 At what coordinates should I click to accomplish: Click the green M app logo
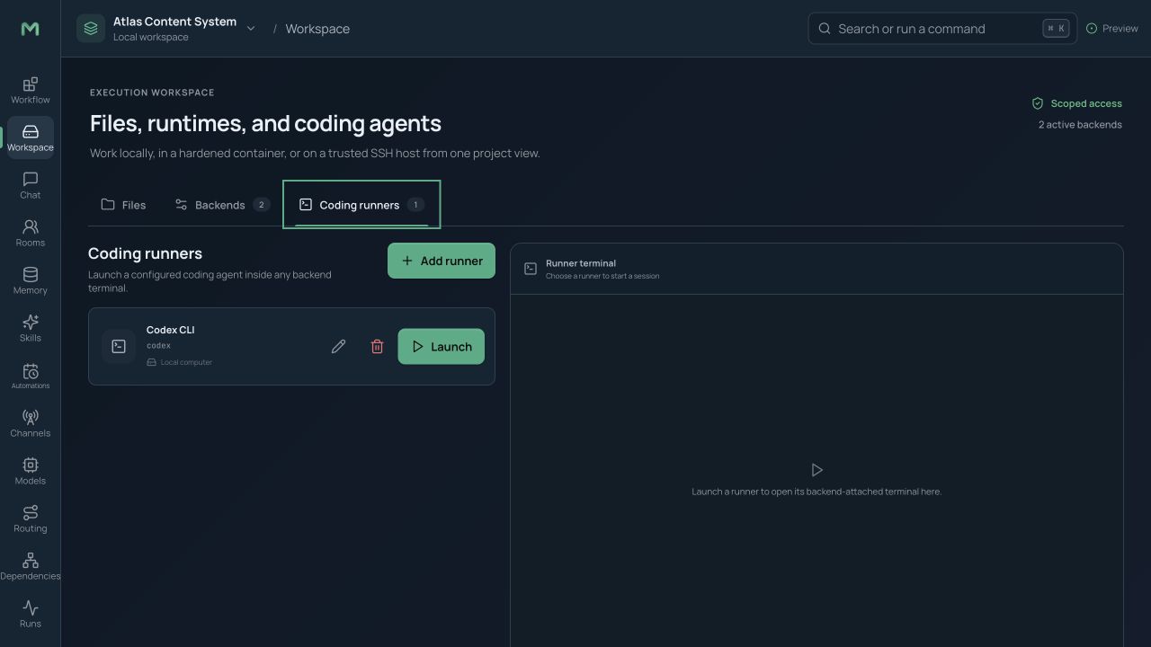(x=30, y=29)
